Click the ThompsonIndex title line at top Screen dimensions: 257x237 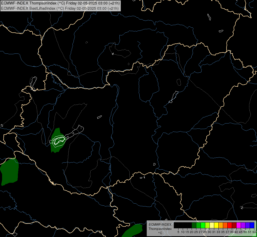60,3
